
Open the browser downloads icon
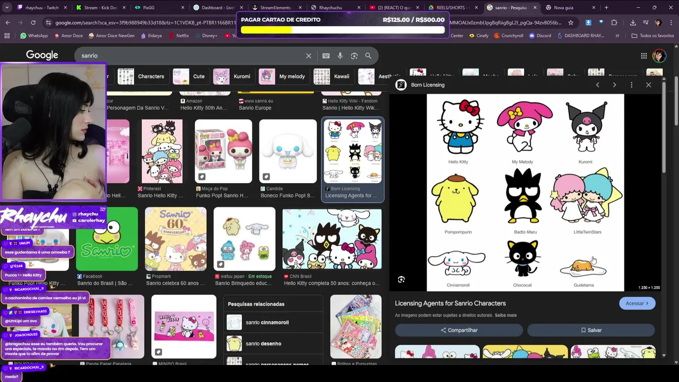coord(633,23)
